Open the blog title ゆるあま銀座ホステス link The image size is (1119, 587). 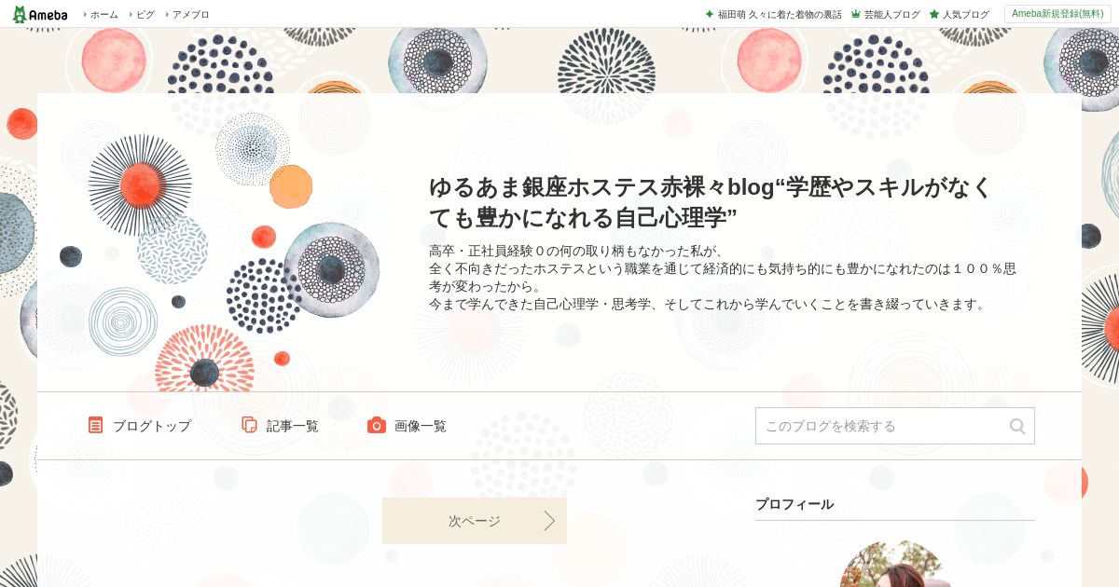pos(711,201)
